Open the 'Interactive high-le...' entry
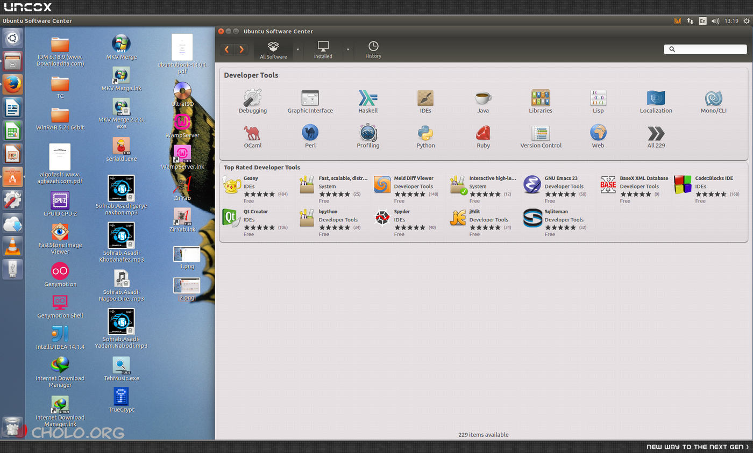 [x=483, y=189]
